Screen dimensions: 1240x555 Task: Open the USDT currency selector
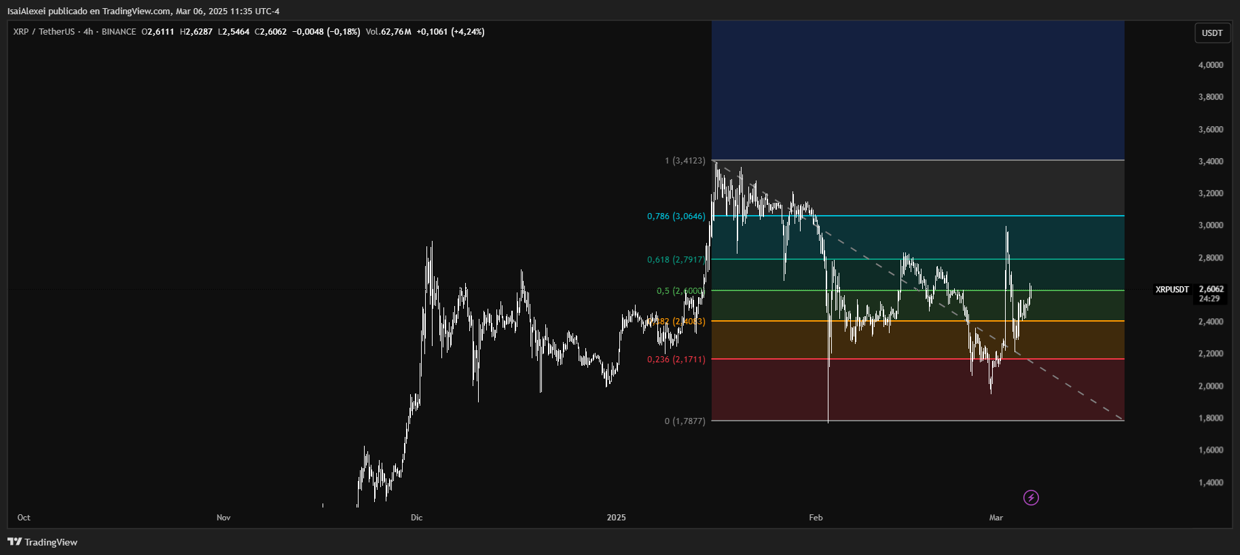click(1212, 33)
